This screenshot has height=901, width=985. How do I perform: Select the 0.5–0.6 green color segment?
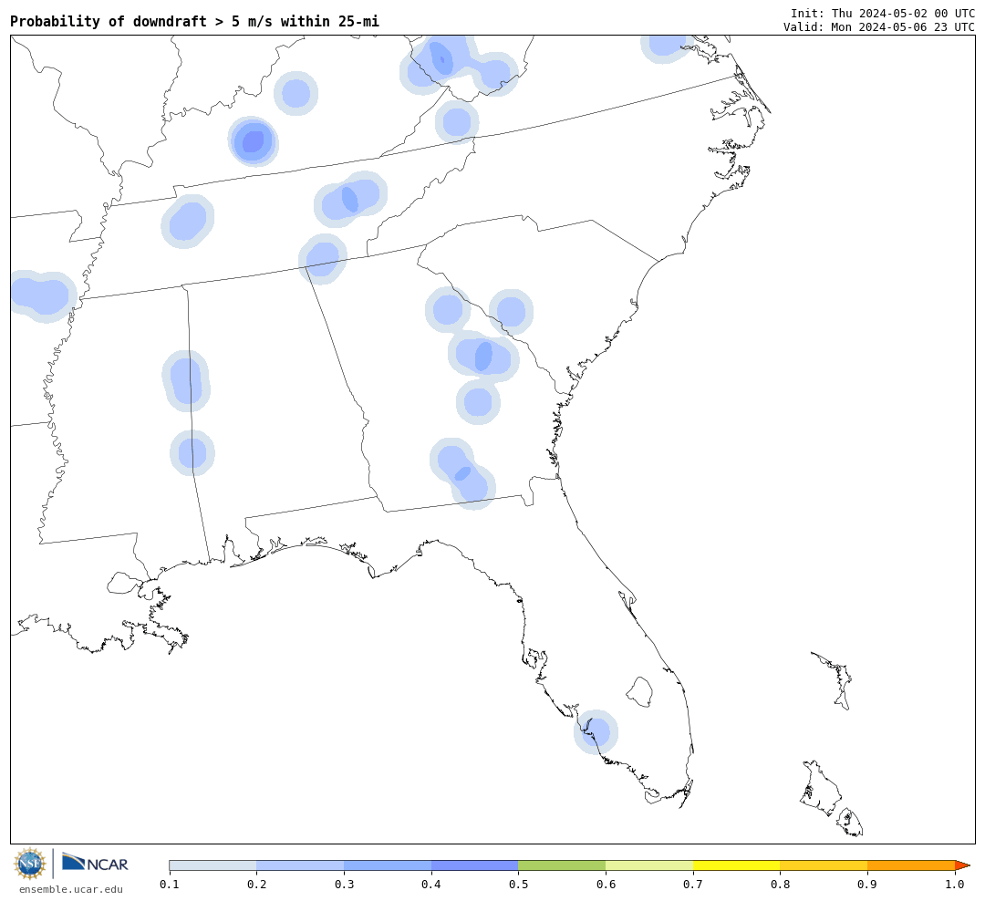[562, 865]
